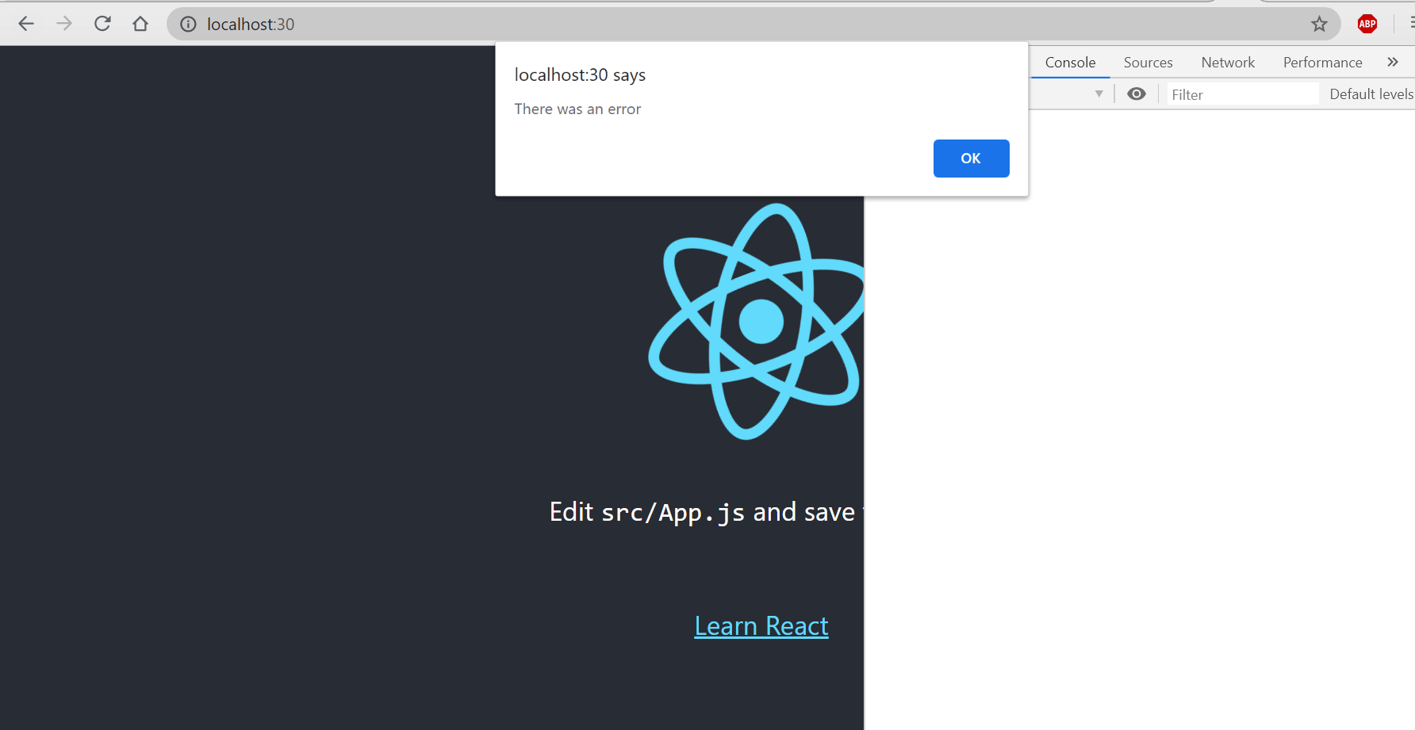Switch to the Console tab
This screenshot has height=730, width=1415.
point(1070,63)
